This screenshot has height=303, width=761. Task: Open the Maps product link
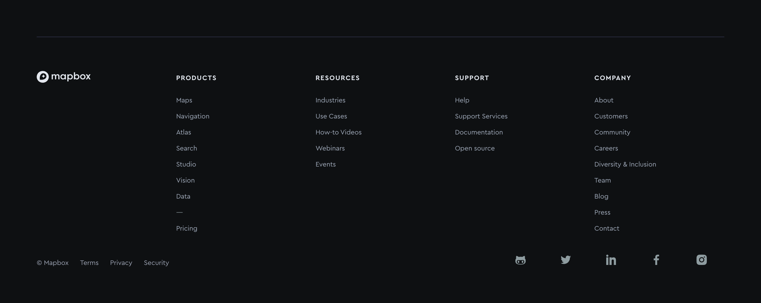184,100
